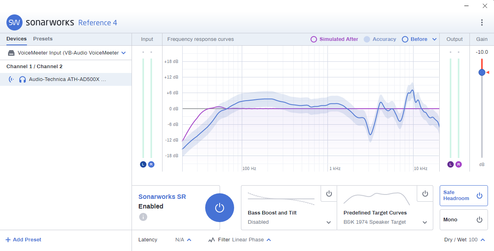Click the -10.0 gain value
Image resolution: width=494 pixels, height=251 pixels.
(x=482, y=52)
